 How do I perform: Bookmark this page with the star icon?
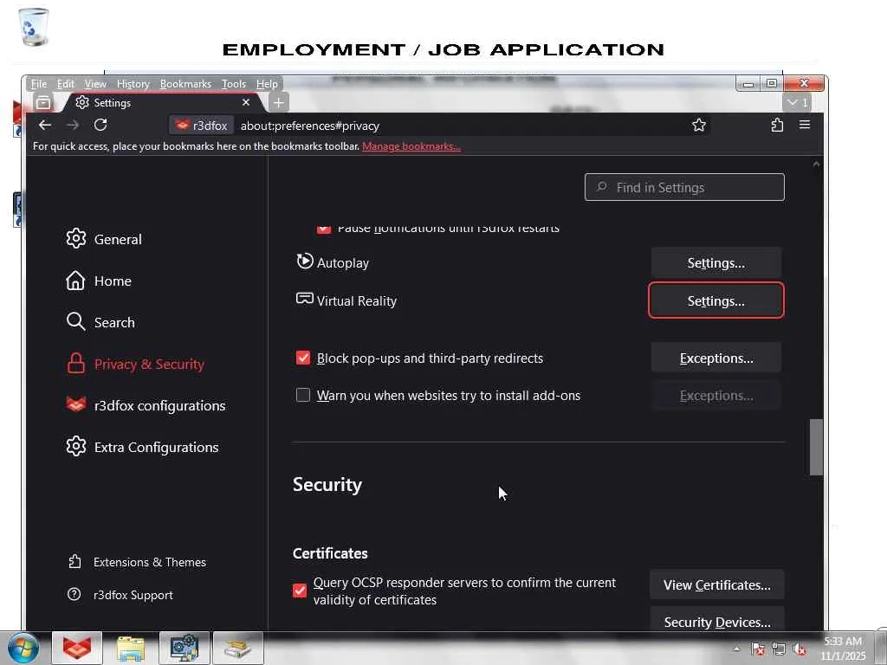point(699,125)
